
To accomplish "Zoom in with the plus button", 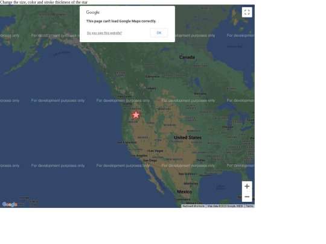I will (x=247, y=186).
